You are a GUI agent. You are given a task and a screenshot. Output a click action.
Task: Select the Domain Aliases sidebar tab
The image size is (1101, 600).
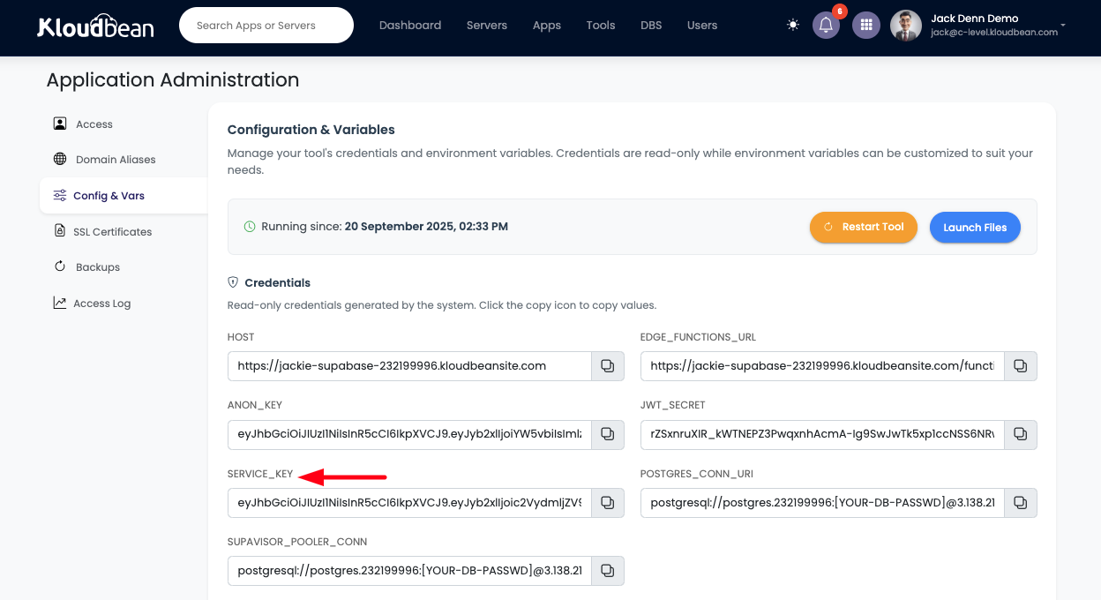[x=115, y=160]
